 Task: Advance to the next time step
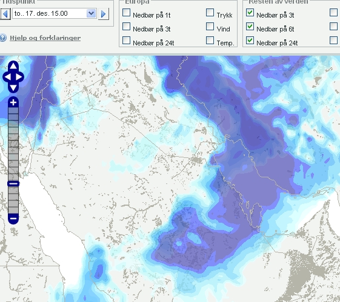[104, 14]
